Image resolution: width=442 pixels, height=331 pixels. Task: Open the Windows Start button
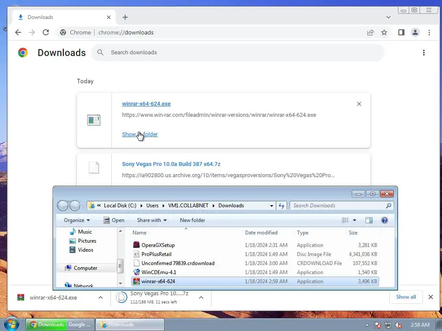tap(11, 324)
